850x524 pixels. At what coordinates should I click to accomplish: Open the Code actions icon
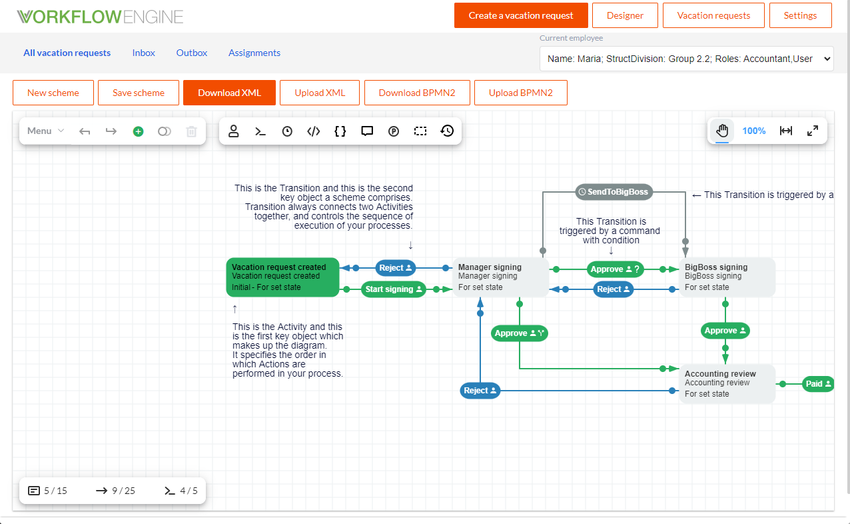pos(314,131)
